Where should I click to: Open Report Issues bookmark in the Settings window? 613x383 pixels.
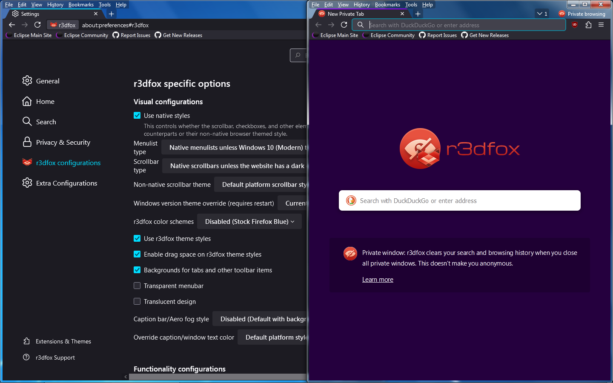coord(132,35)
